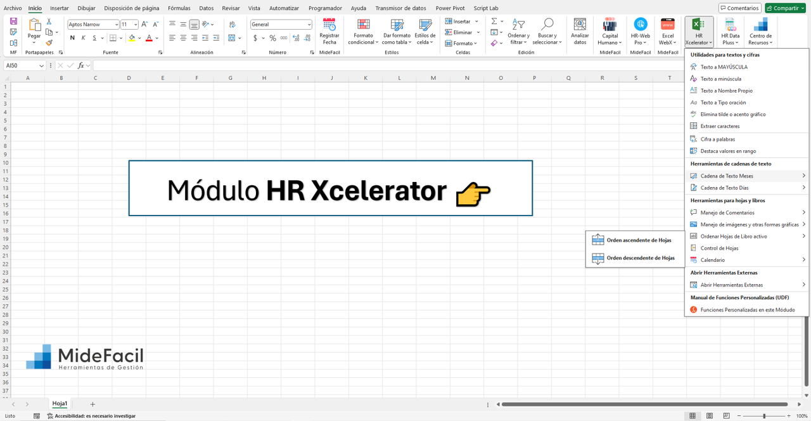Click Page Break Preview view icon
The image size is (811, 421).
pos(726,416)
